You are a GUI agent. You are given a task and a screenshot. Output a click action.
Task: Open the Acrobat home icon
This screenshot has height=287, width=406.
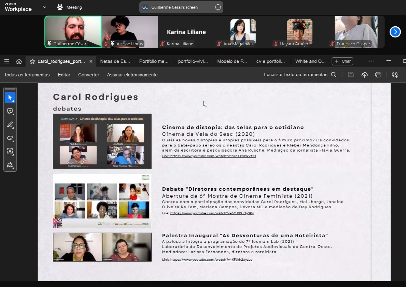click(19, 61)
